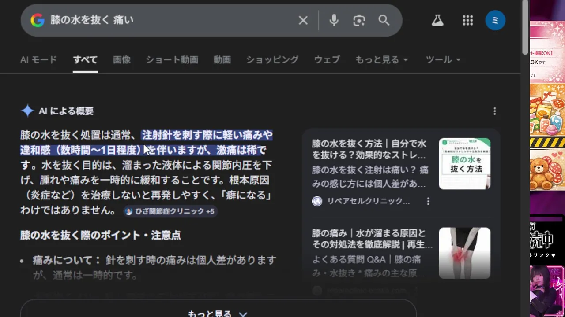Switch to AI モード tab
565x317 pixels.
pyautogui.click(x=39, y=59)
